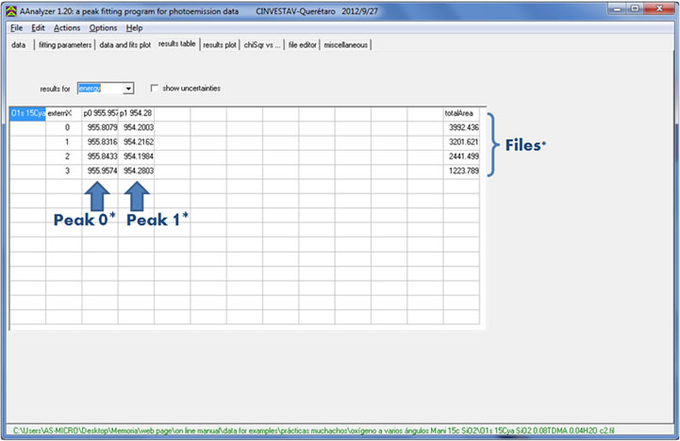680x441 pixels.
Task: Open the miscellaneous tab
Action: pos(346,44)
